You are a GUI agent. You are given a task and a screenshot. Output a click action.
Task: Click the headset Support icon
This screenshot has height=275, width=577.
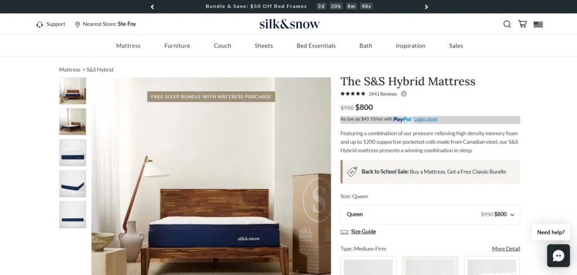point(40,25)
